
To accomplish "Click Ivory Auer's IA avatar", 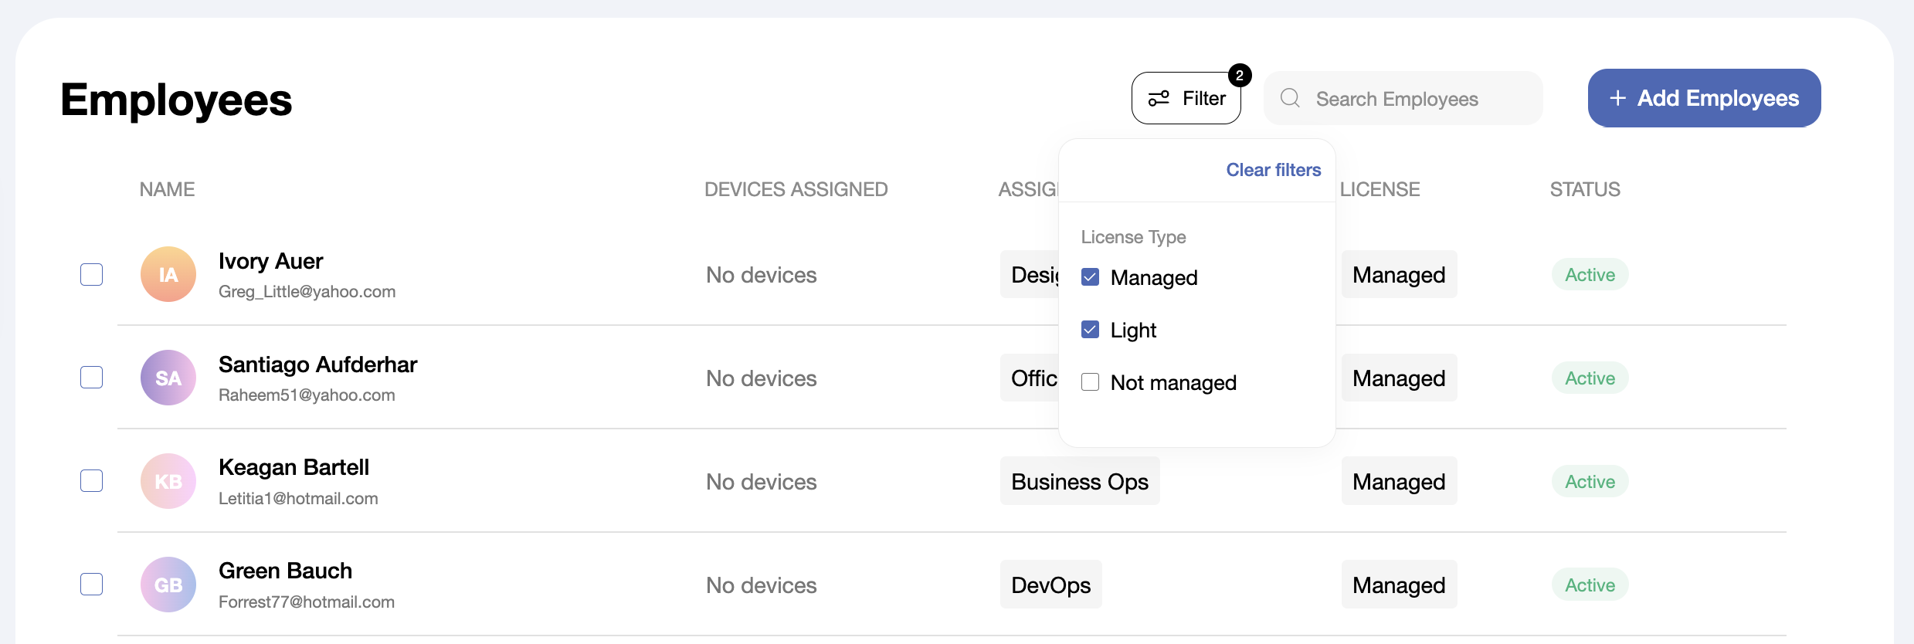I will (168, 274).
